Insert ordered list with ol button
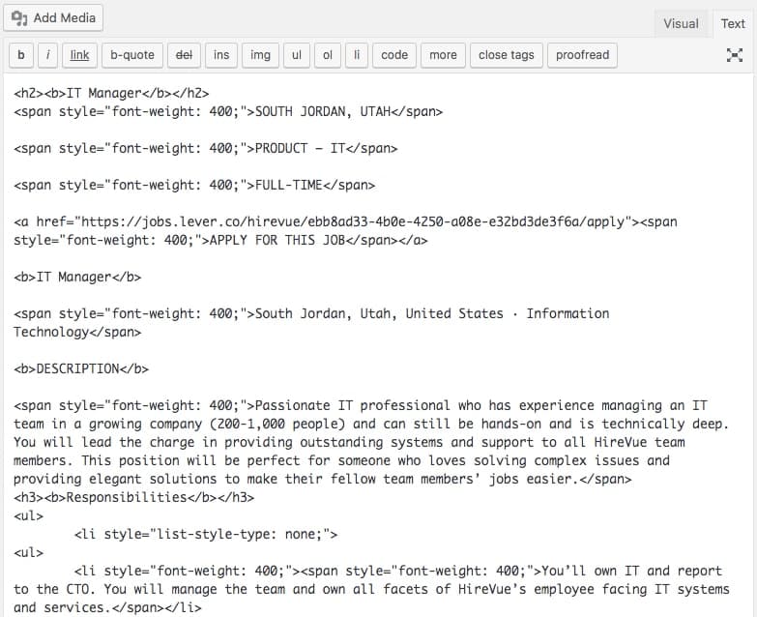The image size is (757, 617). click(x=328, y=55)
